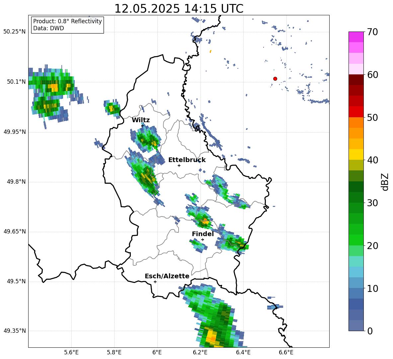Click the 6.6°E longitude tick label

click(286, 352)
